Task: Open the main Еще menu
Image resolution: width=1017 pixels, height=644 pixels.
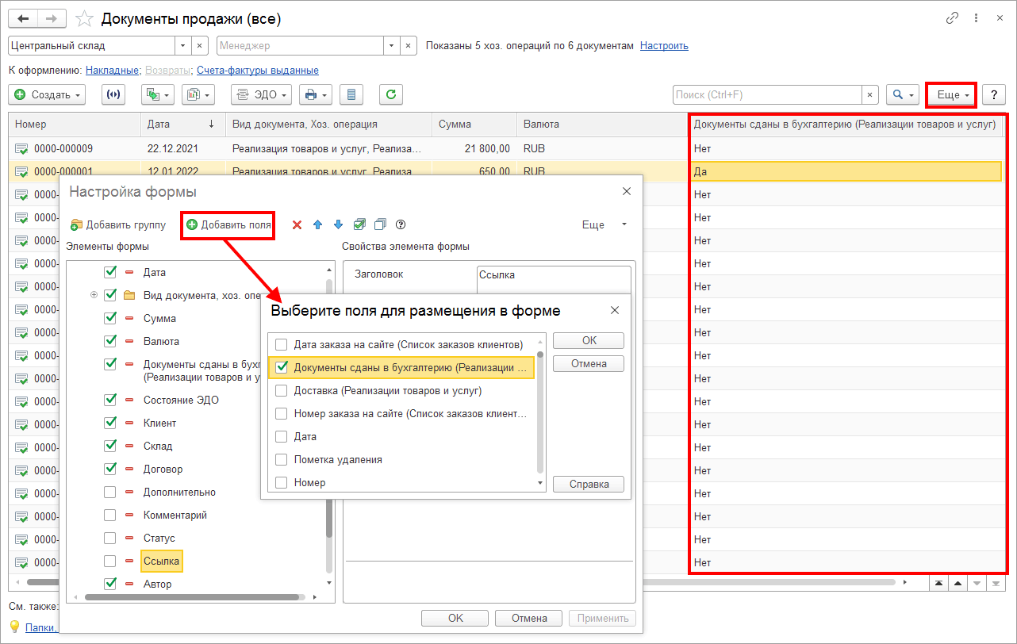Action: tap(952, 94)
